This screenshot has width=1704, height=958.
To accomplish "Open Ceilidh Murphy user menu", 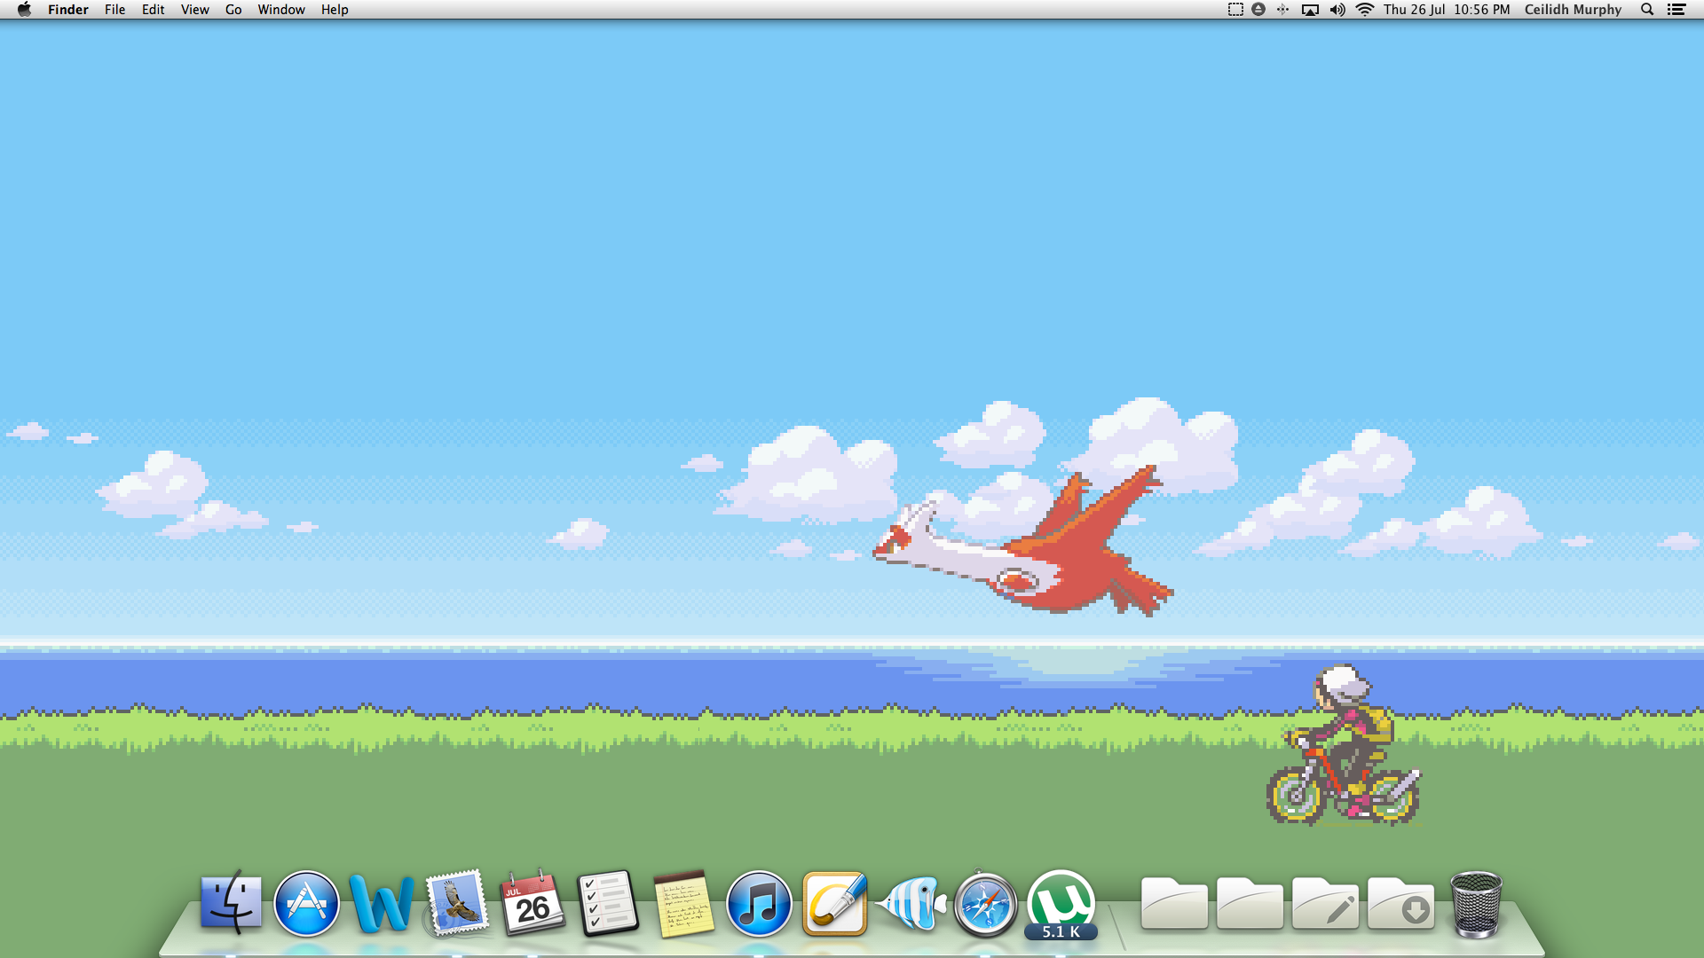I will 1573,10.
